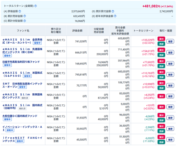Click 売却 button for iFreeNEXT FANG+インデックス
The height and width of the screenshot is (147, 177).
pyautogui.click(x=161, y=142)
